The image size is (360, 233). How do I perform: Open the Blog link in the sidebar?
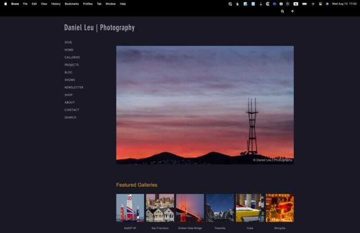pos(68,72)
